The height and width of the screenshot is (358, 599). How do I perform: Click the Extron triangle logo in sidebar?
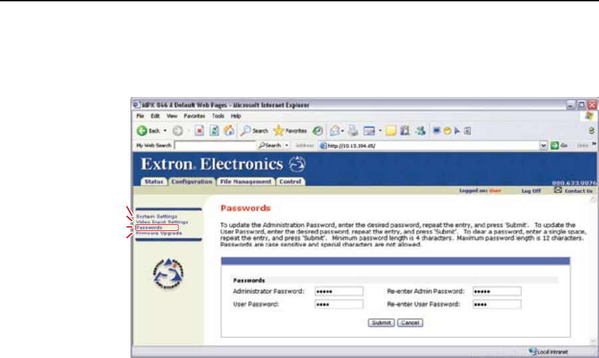click(168, 273)
